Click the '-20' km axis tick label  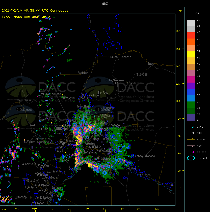point(34,209)
